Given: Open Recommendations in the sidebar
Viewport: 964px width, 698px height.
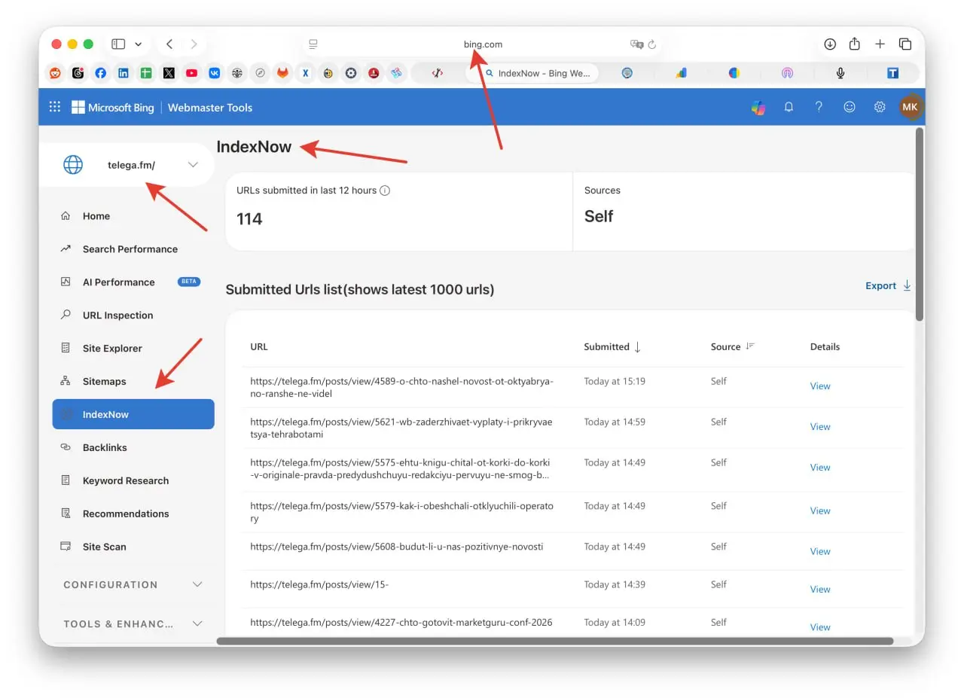Looking at the screenshot, I should point(133,514).
